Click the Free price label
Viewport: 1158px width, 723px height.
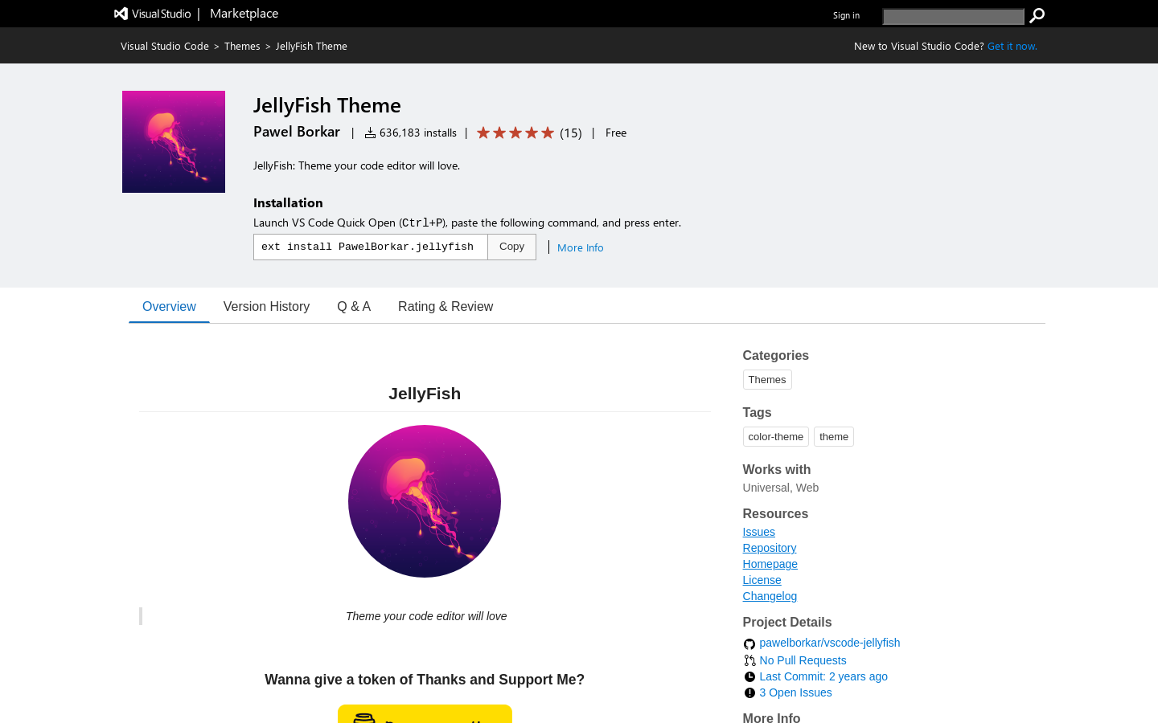click(x=616, y=133)
